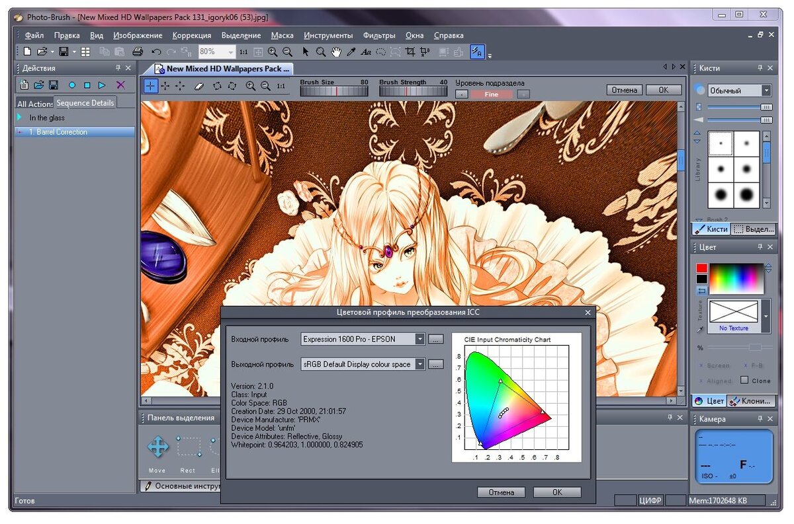Screen dimensions: 794x524
Task: Select 1. Barrel Correction action row
Action: 75,132
